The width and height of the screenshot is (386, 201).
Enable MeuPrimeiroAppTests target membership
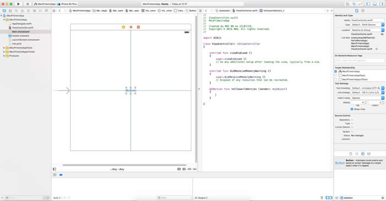click(336, 75)
